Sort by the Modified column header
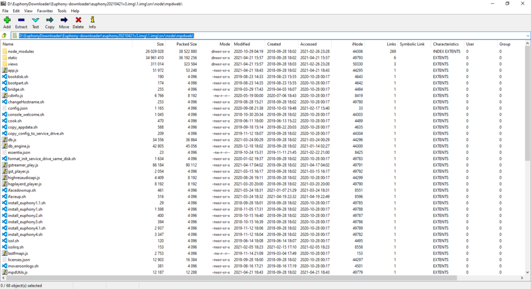Screen dimensions: 531x289 pos(249,44)
